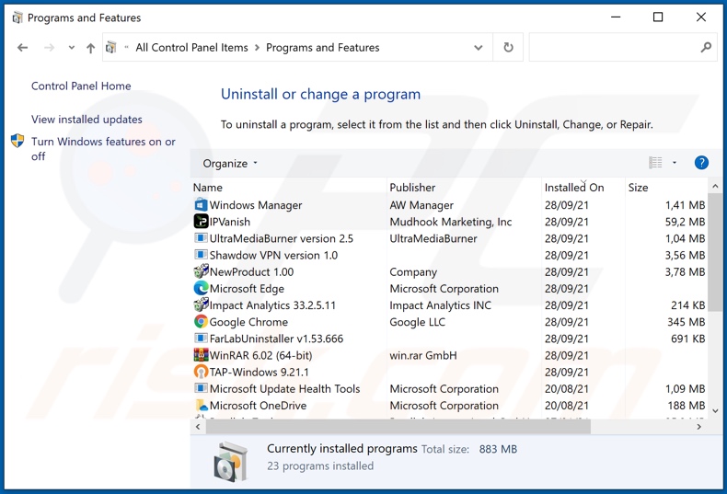
Task: Click the IPVanish program icon
Action: click(201, 222)
